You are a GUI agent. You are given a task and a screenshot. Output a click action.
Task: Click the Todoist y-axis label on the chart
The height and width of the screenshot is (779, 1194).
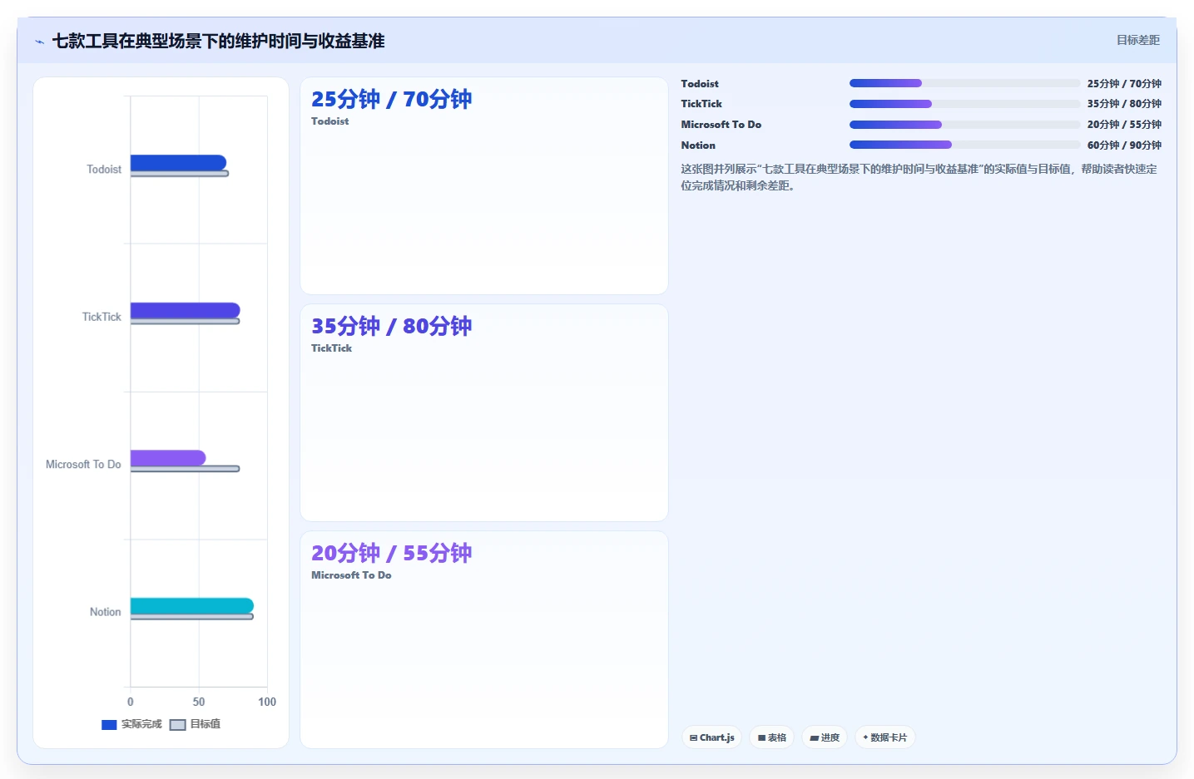[104, 170]
